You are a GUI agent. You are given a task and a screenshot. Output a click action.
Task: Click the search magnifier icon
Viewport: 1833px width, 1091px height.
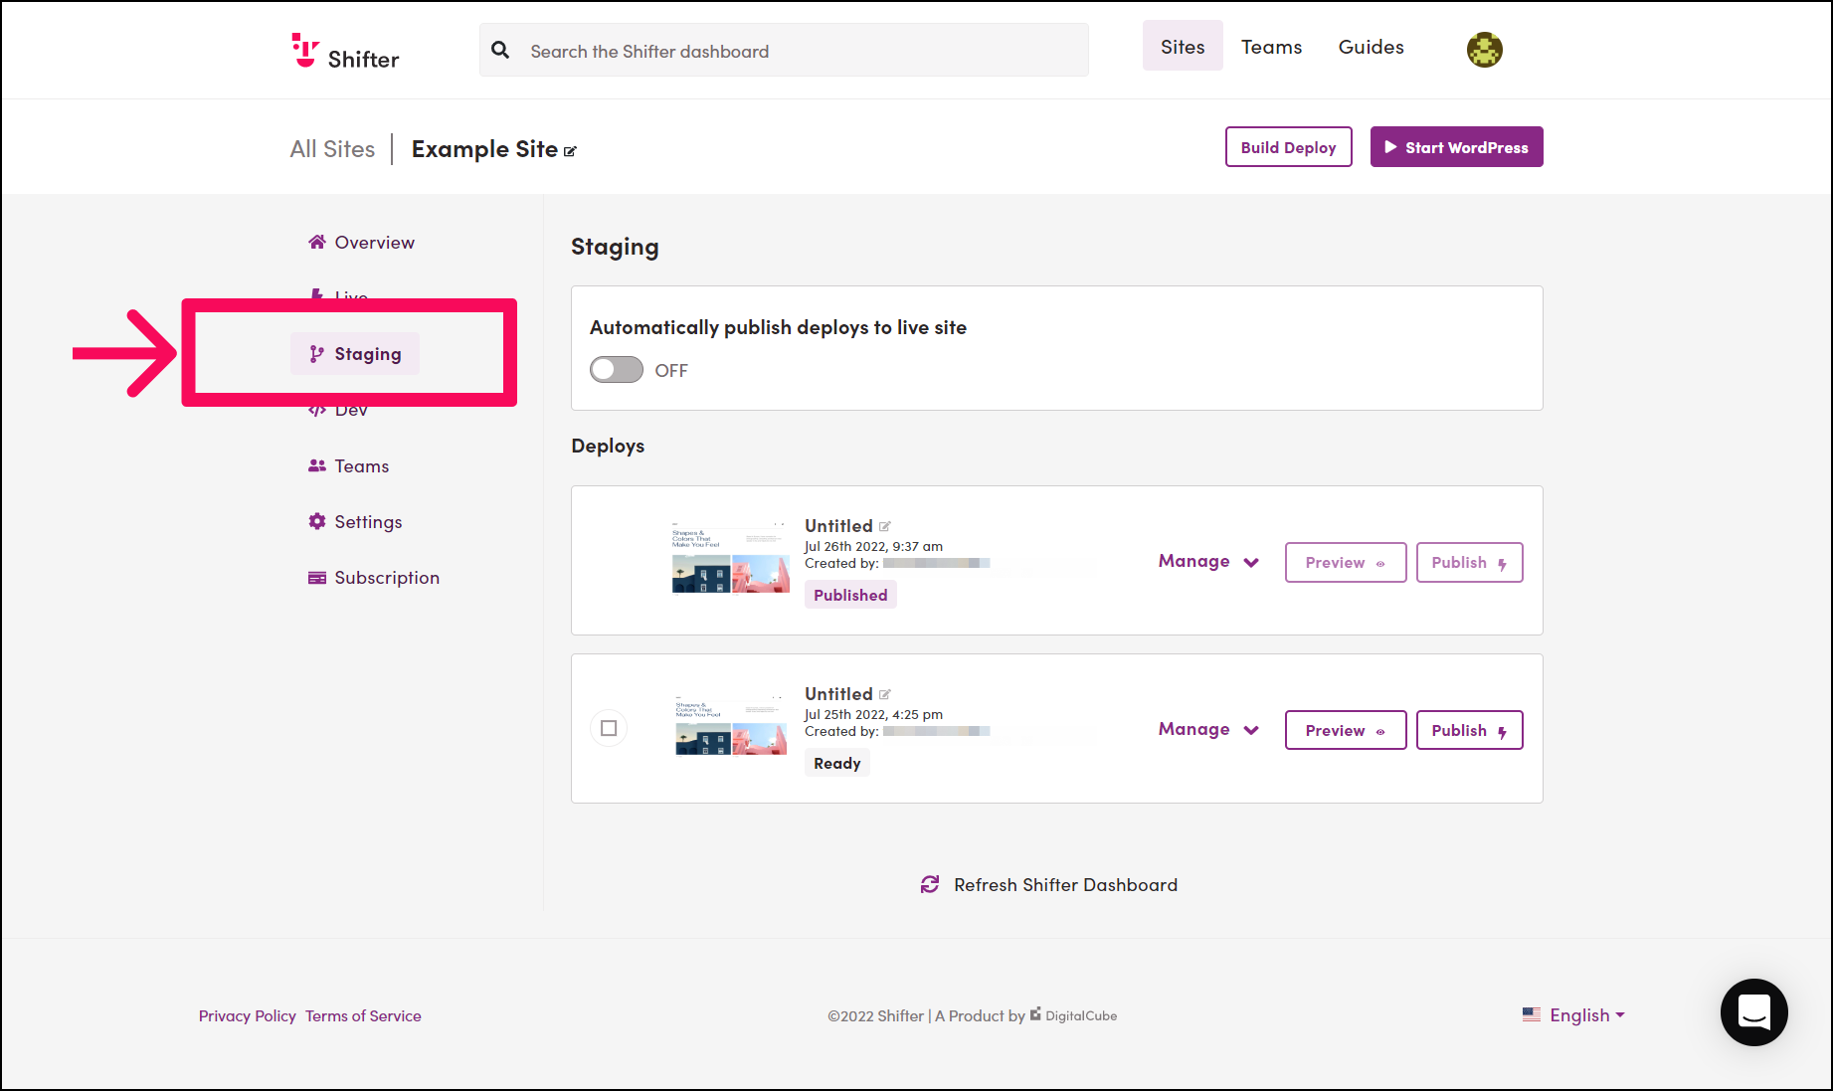tap(500, 50)
